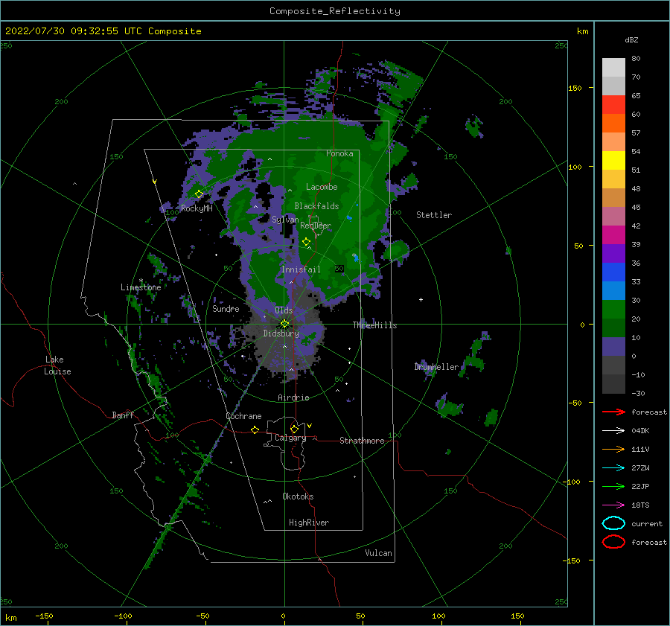Click the yellow radar site marker at Olds
The height and width of the screenshot is (626, 670).
pos(284,324)
